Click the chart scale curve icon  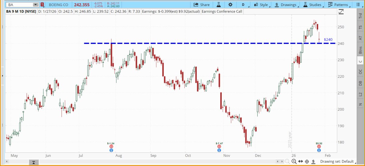[x=342, y=12]
